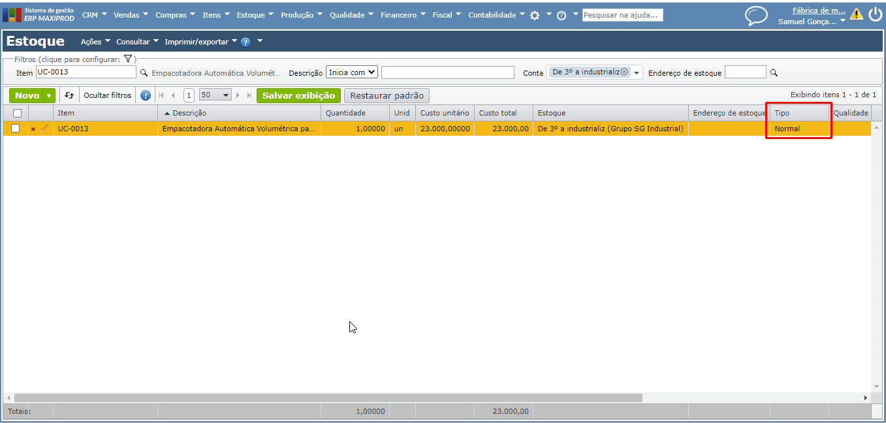This screenshot has width=886, height=423.
Task: Expand the Conta selector dropdown arrow
Action: [x=637, y=73]
